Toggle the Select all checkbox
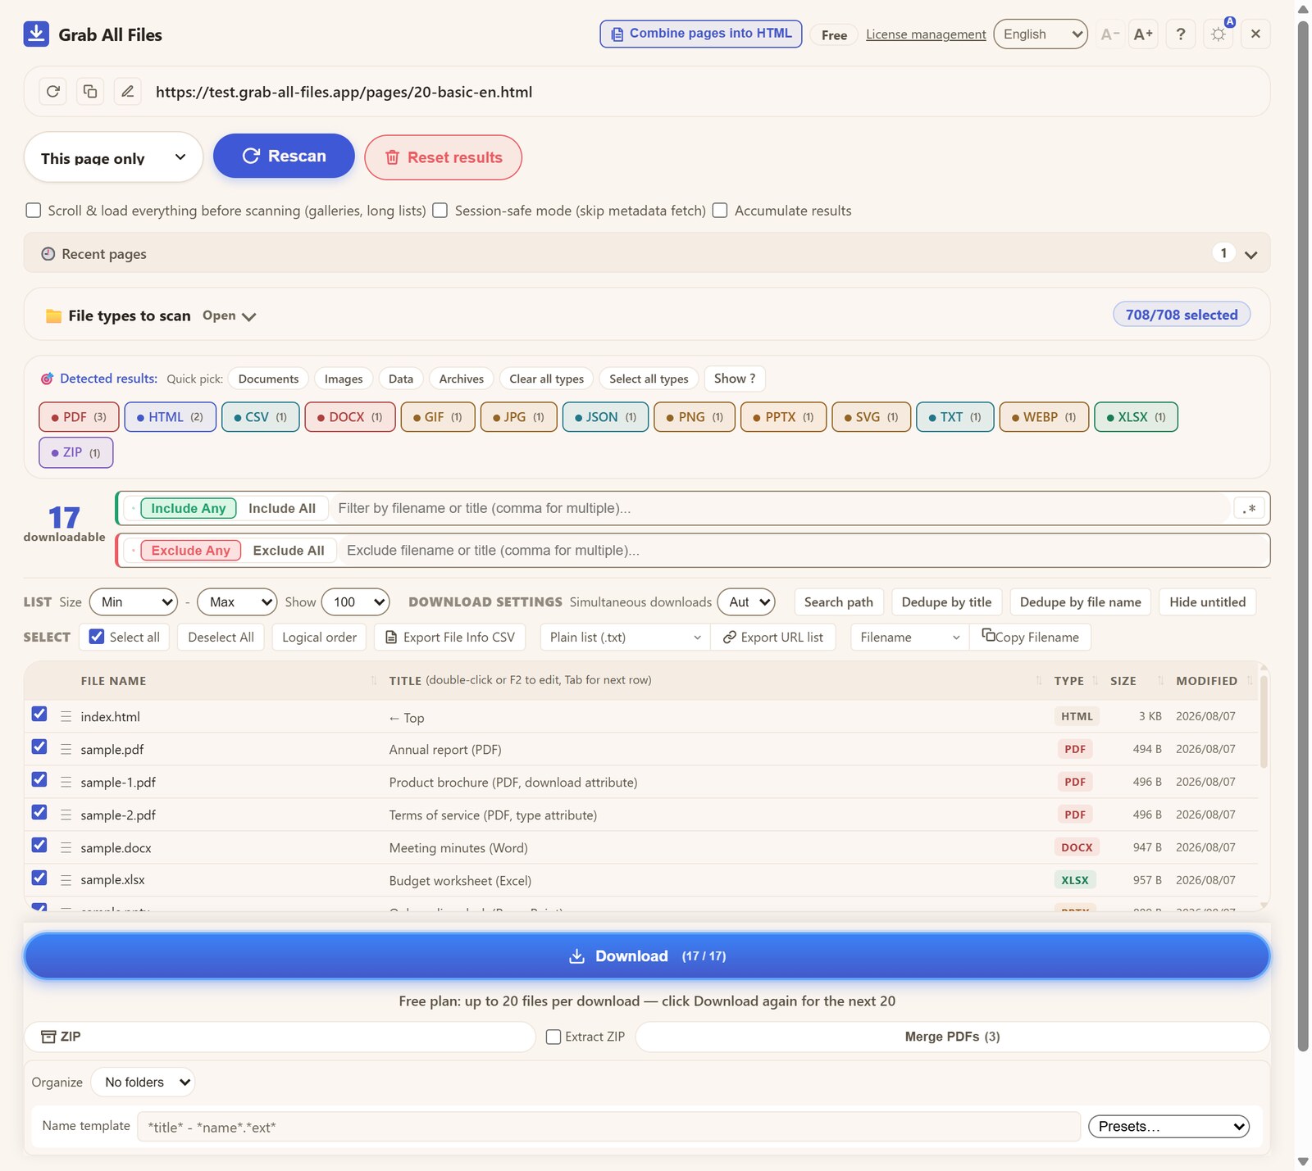 97,637
